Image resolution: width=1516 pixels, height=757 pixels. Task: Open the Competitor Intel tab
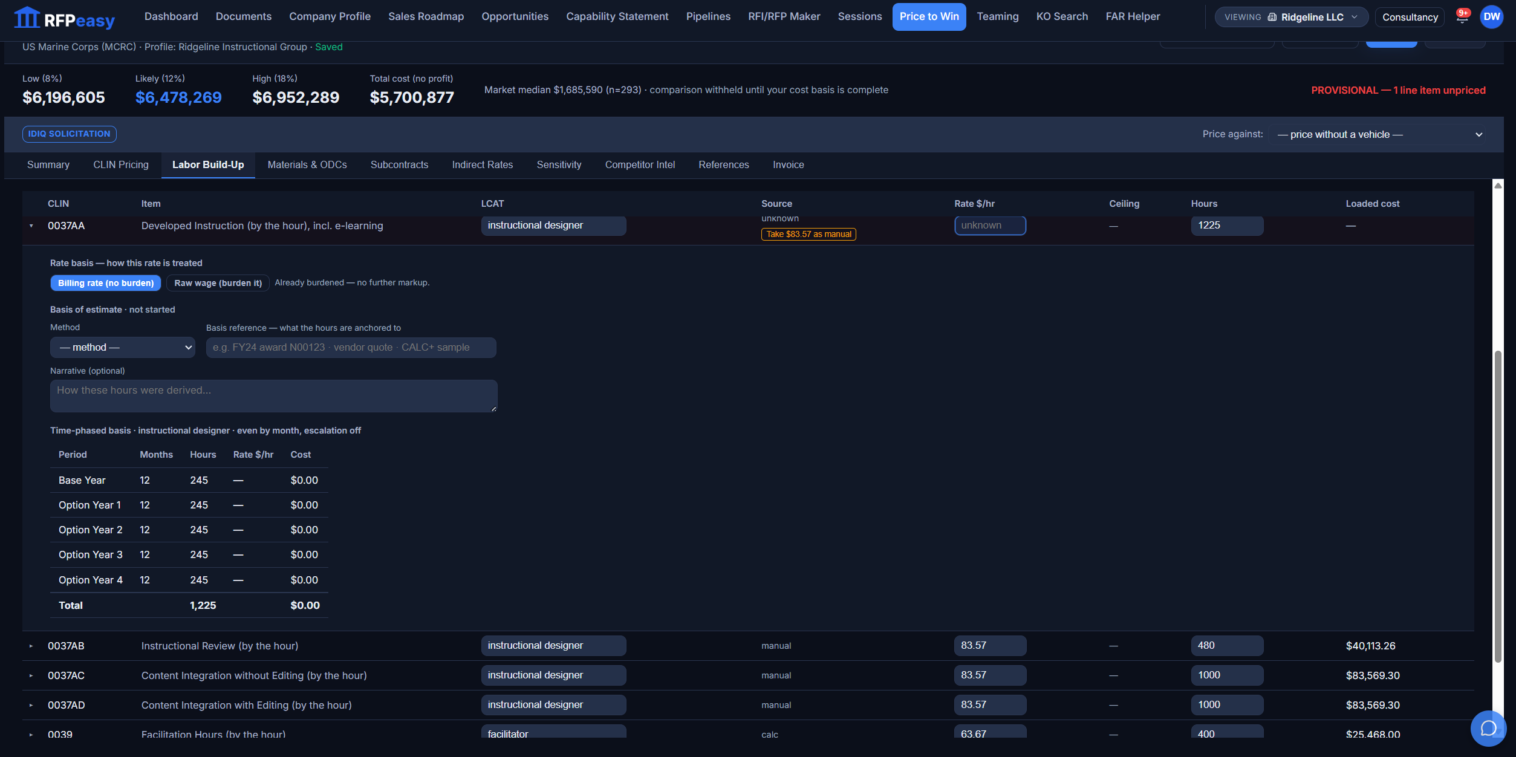(x=640, y=164)
